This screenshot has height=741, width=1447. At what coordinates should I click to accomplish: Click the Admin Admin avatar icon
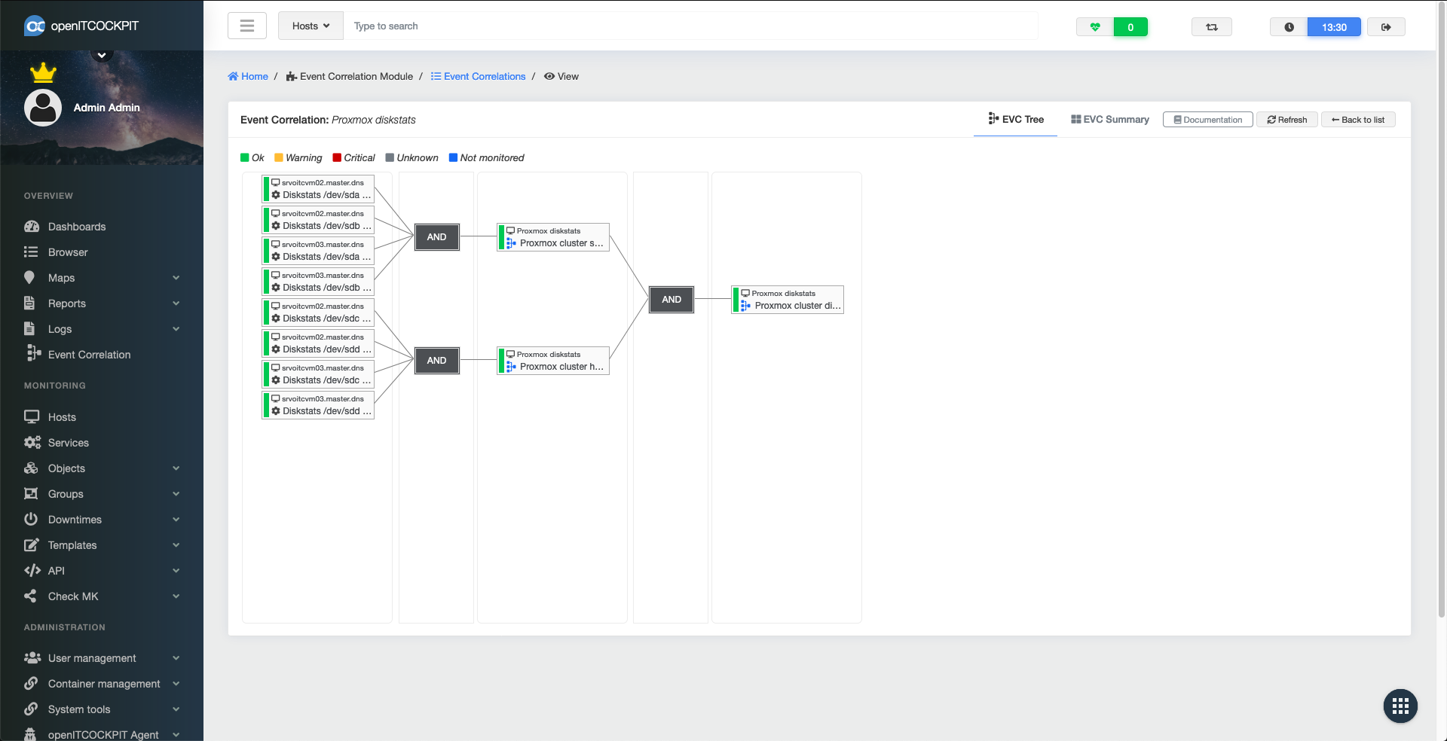(x=43, y=108)
